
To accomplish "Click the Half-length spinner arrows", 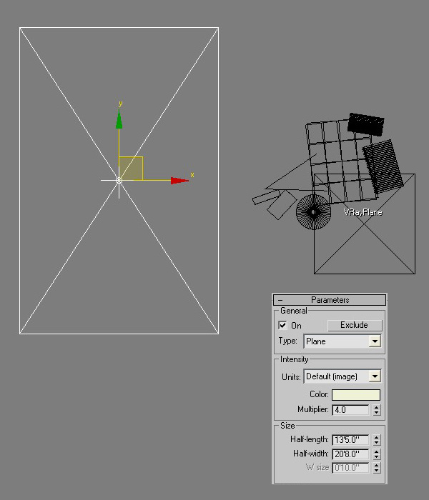I will [377, 440].
